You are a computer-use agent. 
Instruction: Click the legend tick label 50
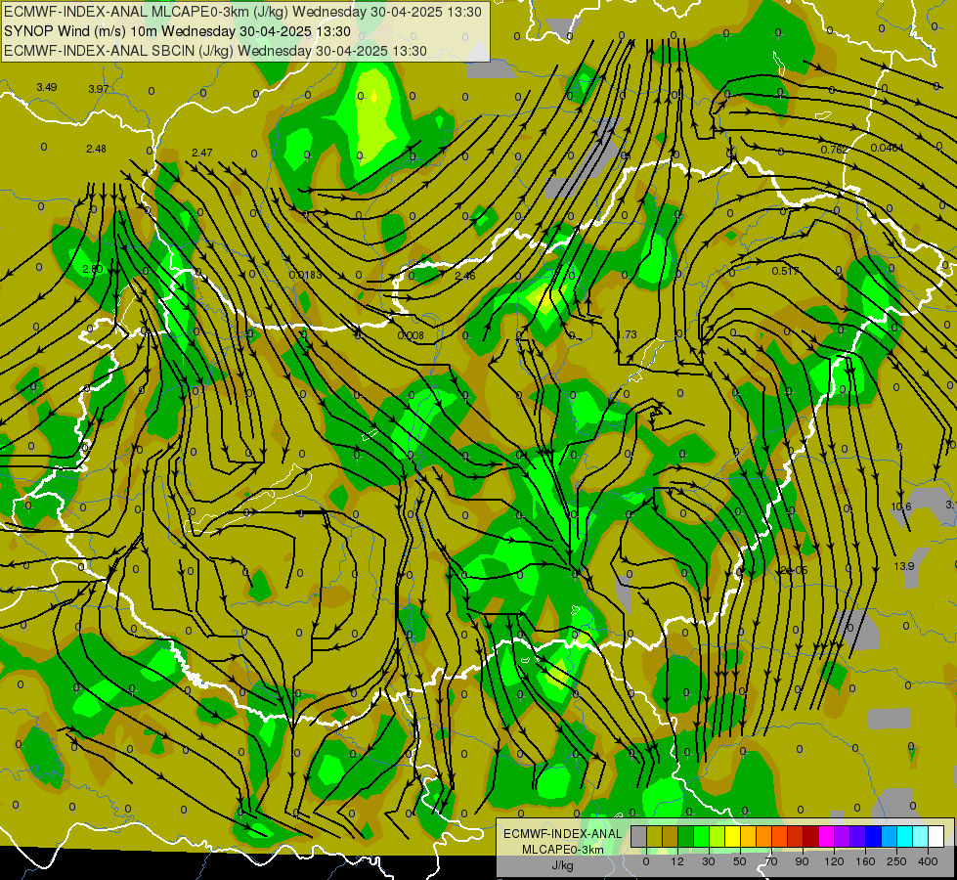point(740,861)
